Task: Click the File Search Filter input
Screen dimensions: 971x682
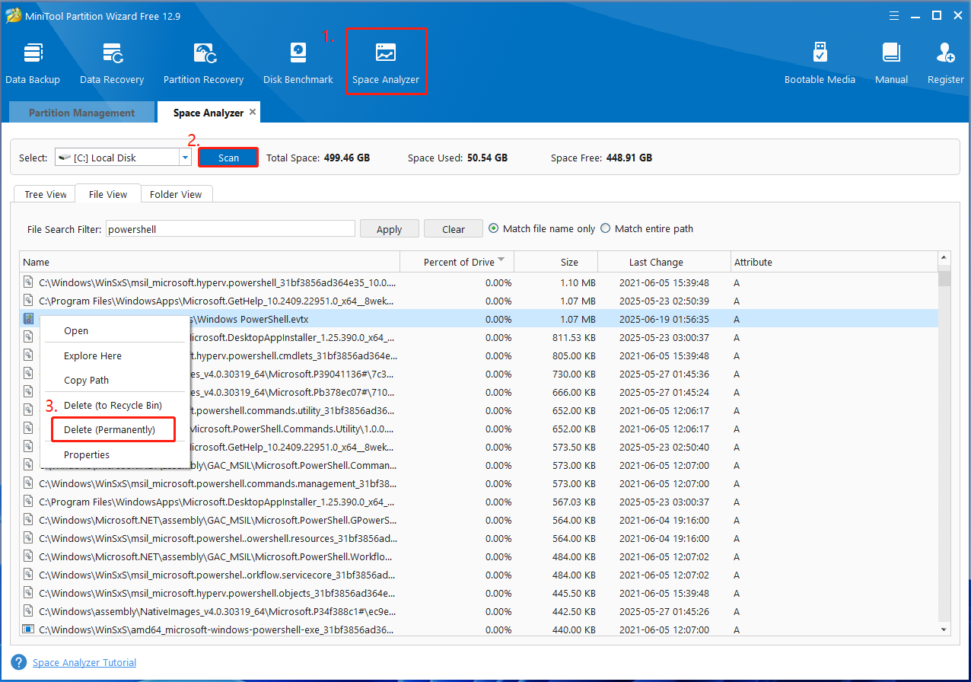Action: 231,228
